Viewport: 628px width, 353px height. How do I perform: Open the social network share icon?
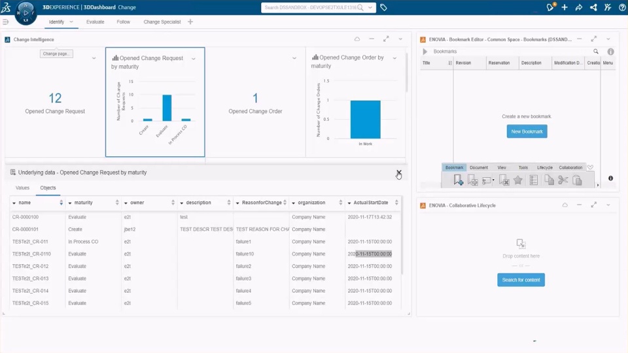593,7
